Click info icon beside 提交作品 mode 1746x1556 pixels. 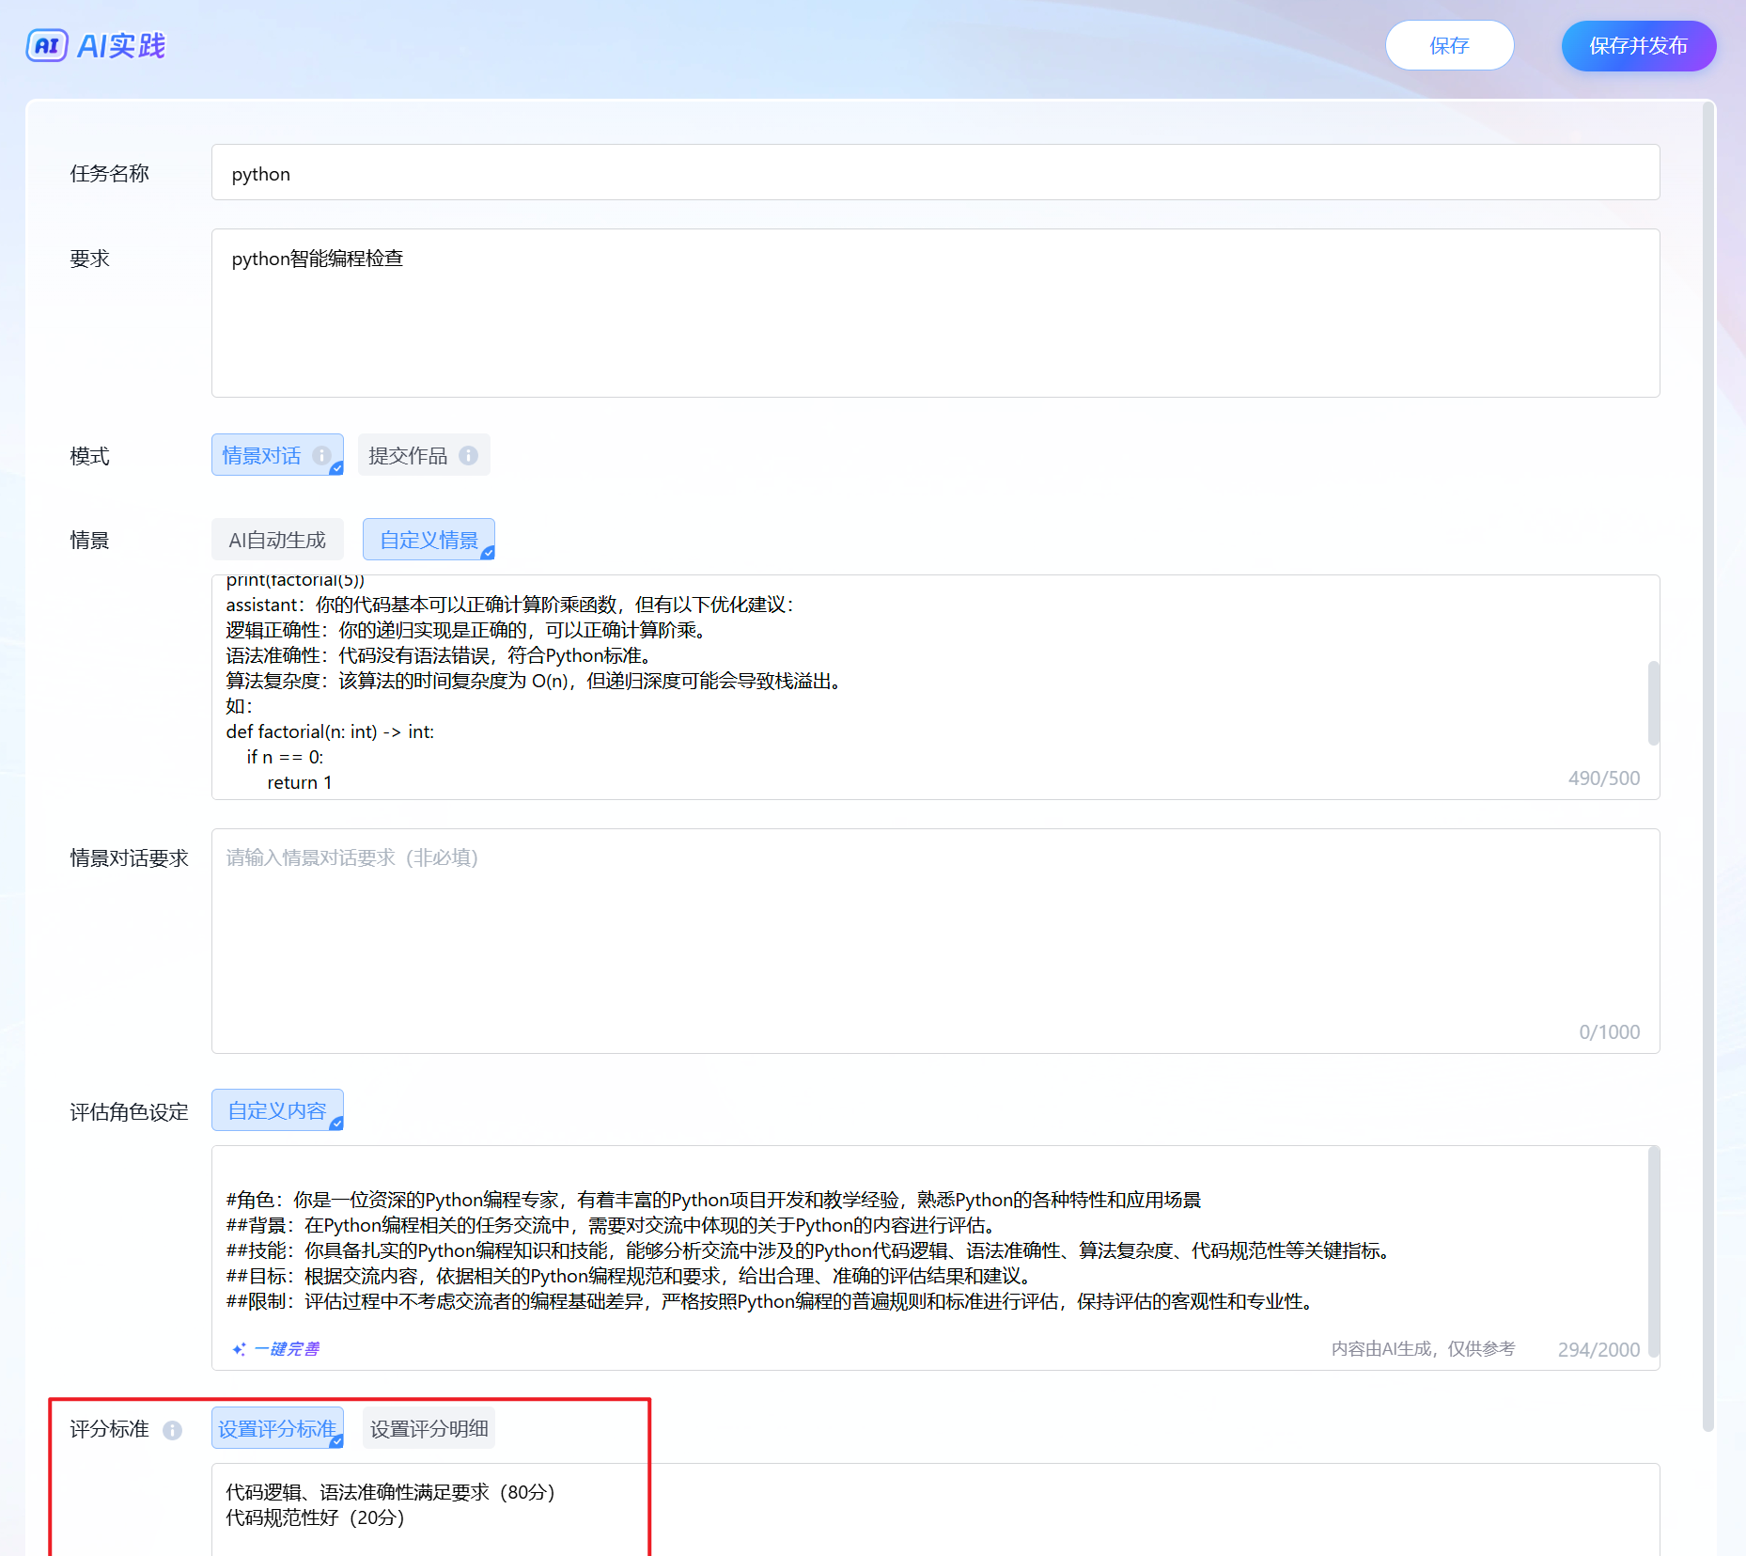pos(468,455)
